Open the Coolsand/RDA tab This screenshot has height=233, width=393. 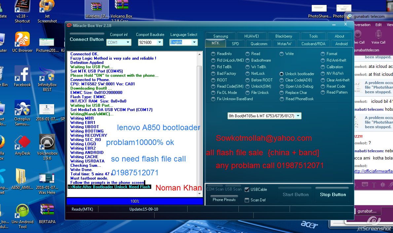pyautogui.click(x=313, y=44)
